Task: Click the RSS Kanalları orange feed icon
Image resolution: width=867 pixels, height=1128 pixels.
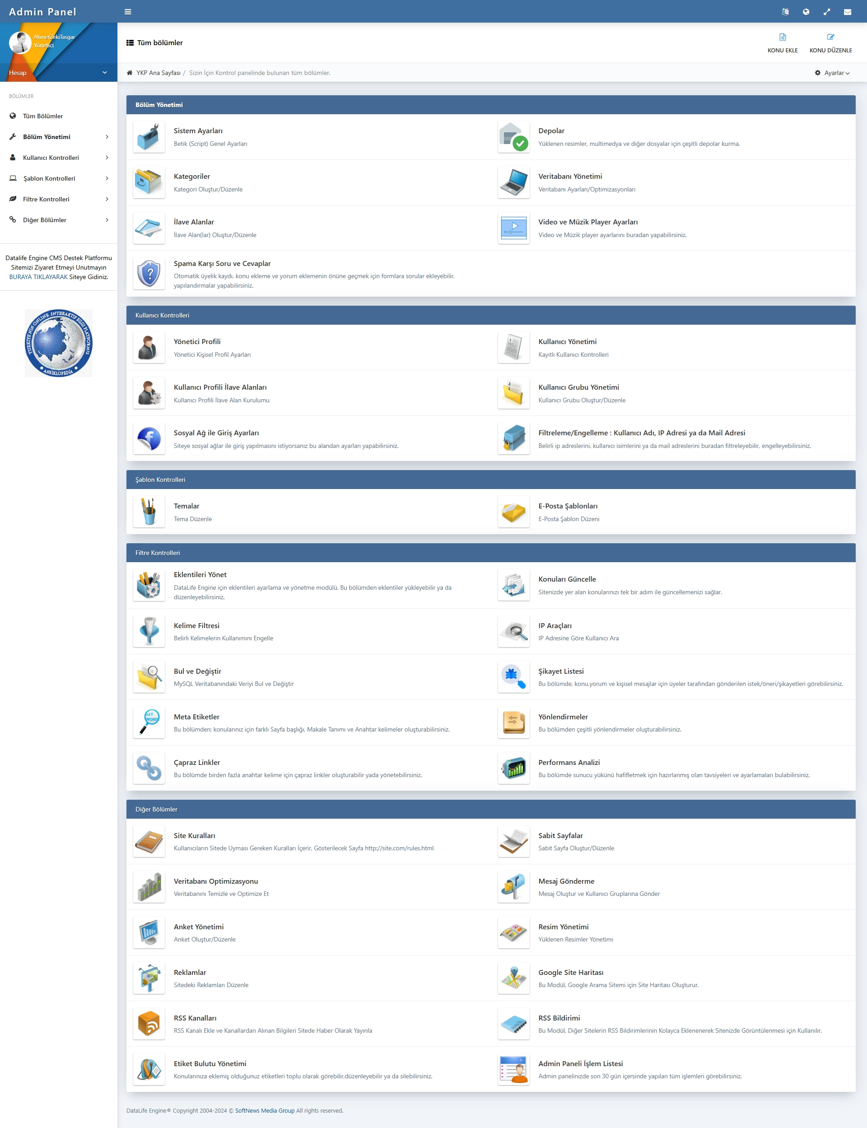Action: coord(149,1024)
